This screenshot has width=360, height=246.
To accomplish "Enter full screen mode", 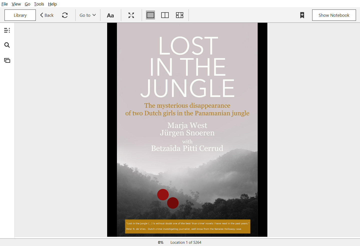I will [x=131, y=15].
